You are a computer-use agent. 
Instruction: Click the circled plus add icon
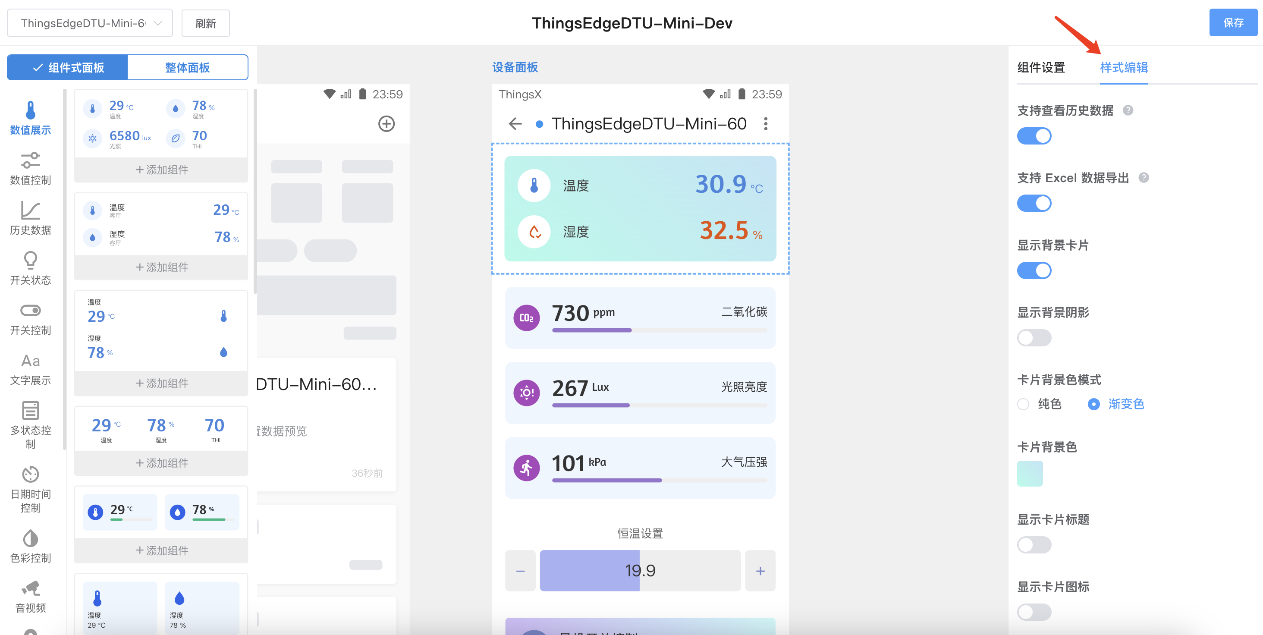pyautogui.click(x=386, y=123)
